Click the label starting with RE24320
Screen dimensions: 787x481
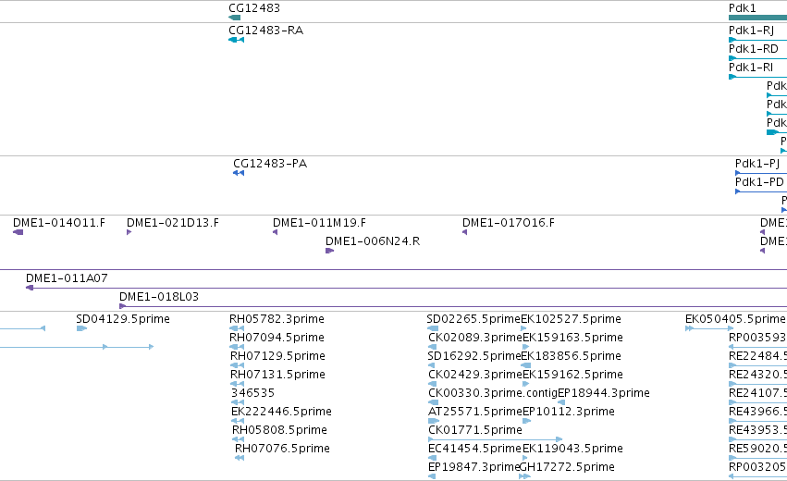click(x=758, y=375)
